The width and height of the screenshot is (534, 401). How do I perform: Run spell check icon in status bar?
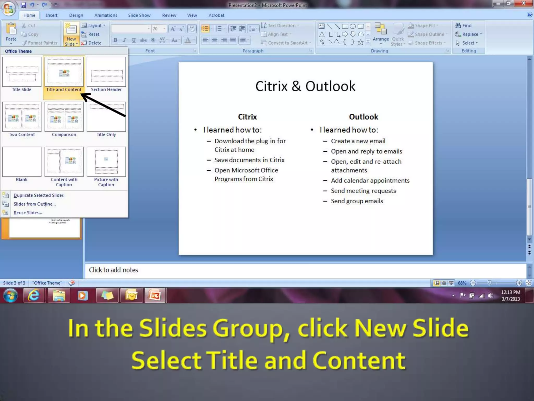point(72,283)
